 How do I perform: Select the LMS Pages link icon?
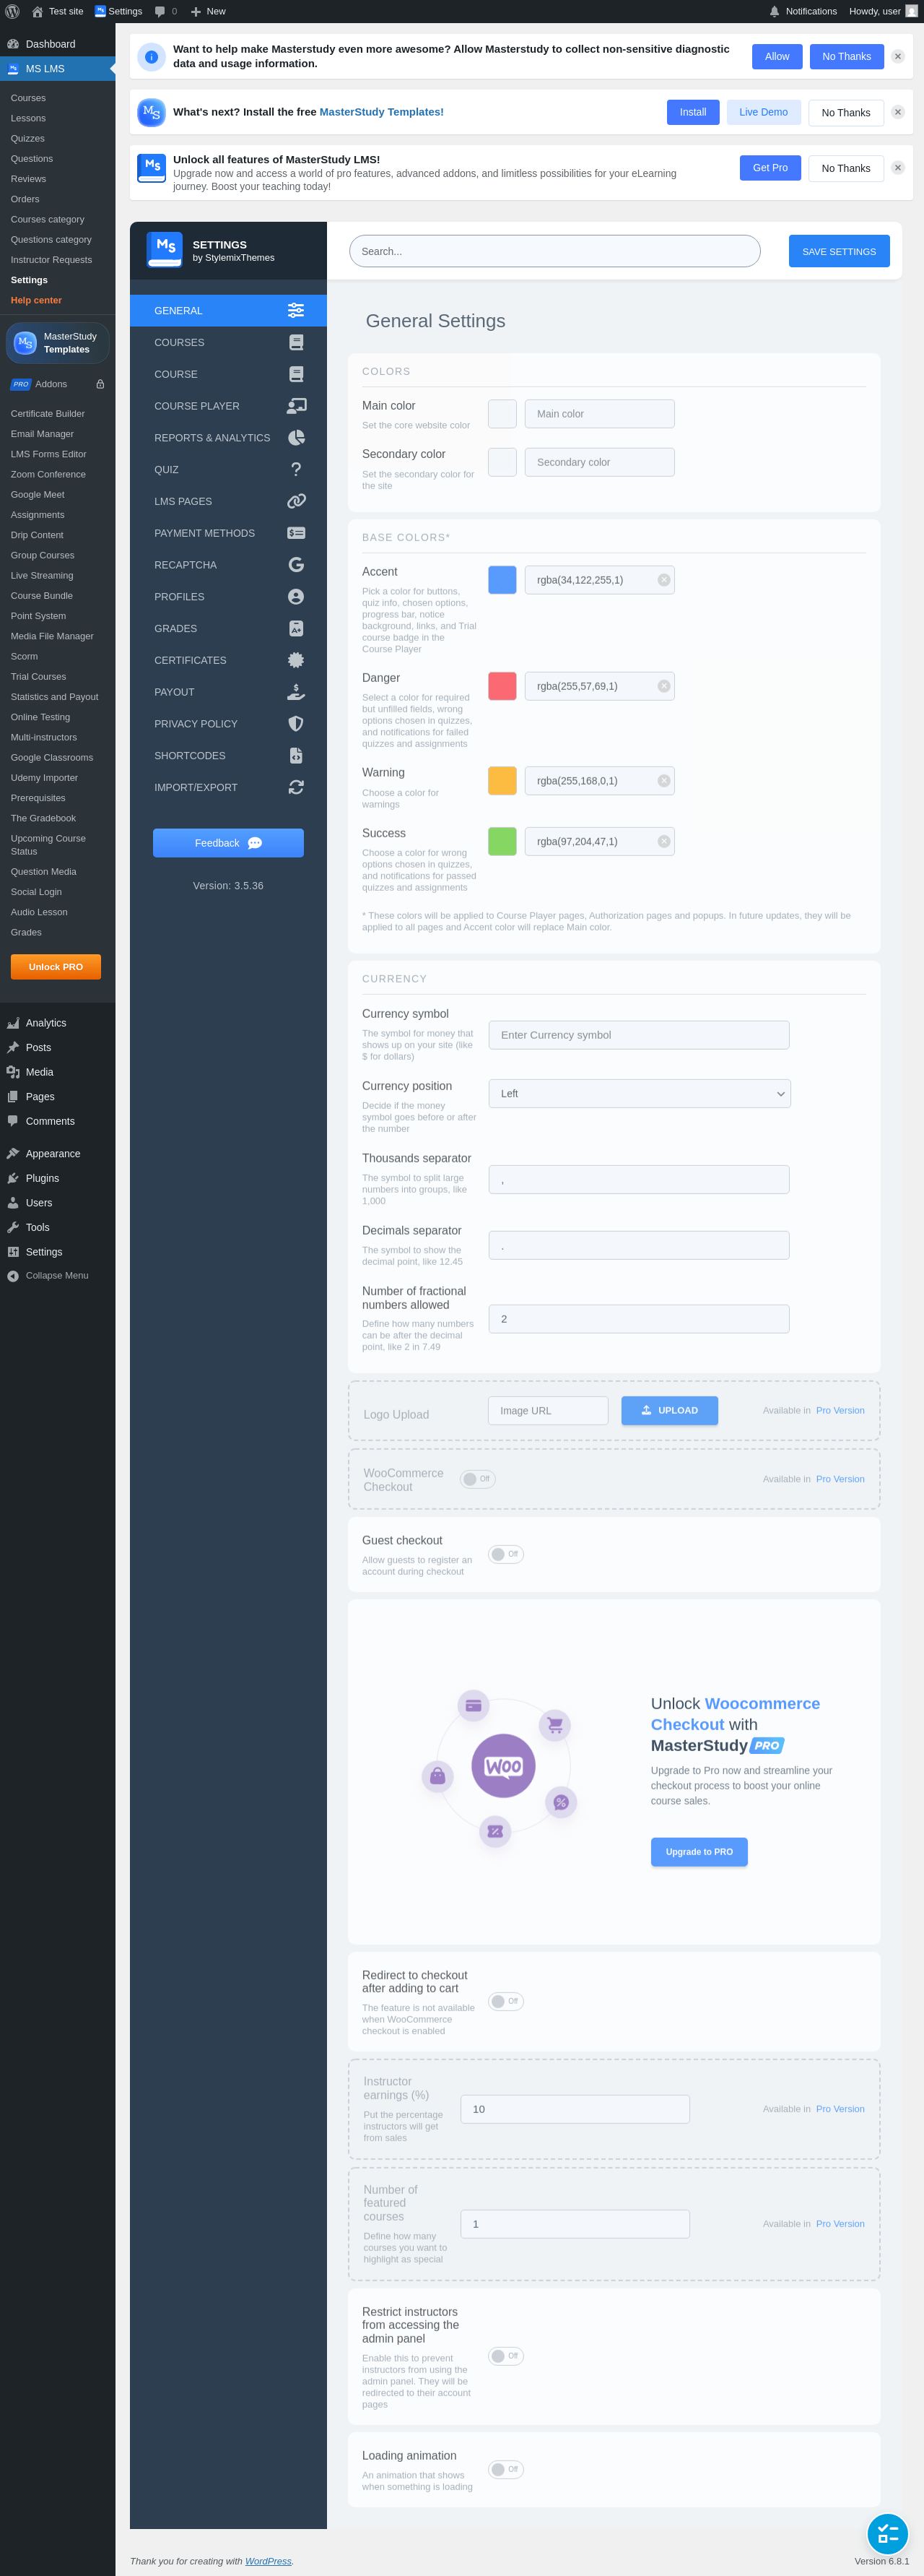coord(296,501)
